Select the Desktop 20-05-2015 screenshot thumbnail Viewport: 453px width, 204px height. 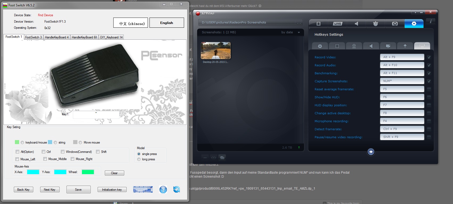[x=216, y=51]
